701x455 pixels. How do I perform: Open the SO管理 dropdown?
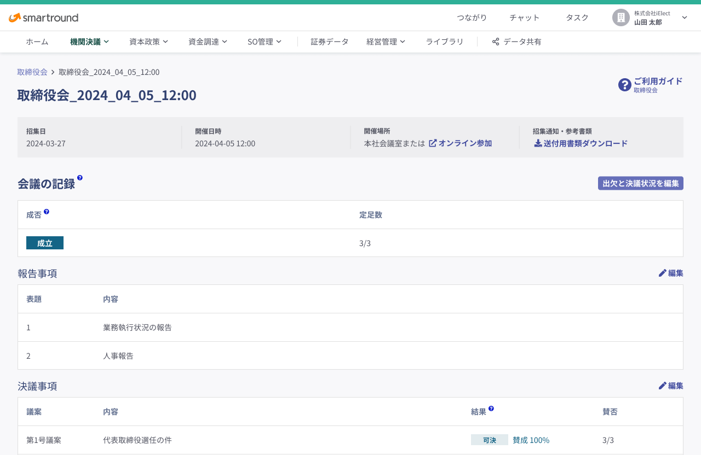tap(265, 41)
